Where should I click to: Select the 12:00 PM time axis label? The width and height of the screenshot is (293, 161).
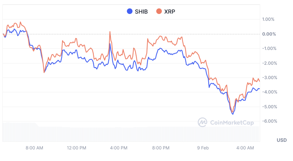[x=76, y=148]
